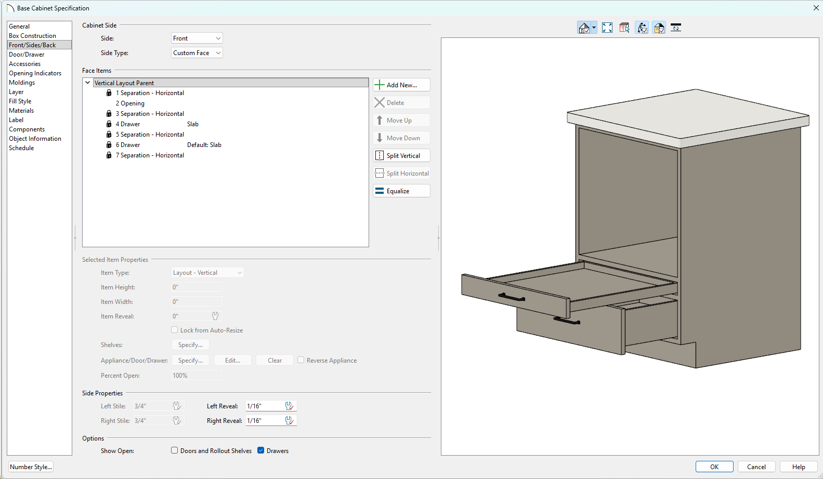Uncheck the Show Open Drawers checkbox
Image resolution: width=823 pixels, height=479 pixels.
[x=261, y=450]
